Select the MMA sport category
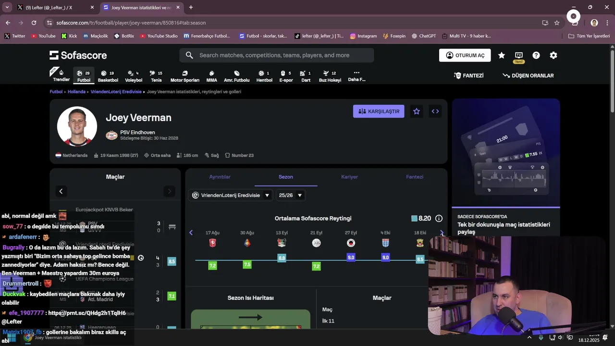This screenshot has width=615, height=346. pos(211,76)
